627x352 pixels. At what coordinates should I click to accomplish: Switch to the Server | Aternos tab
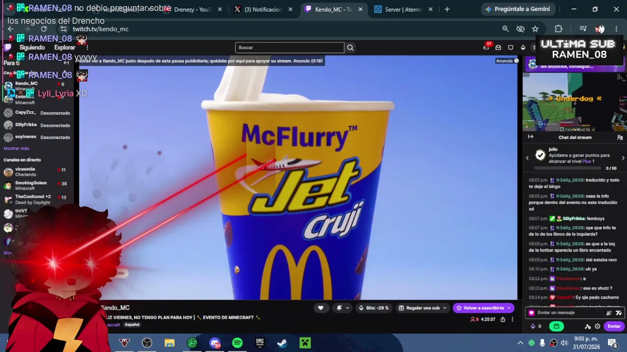404,9
